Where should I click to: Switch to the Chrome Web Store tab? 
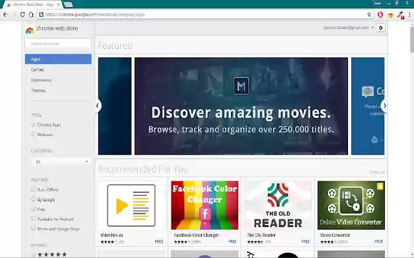(33, 5)
